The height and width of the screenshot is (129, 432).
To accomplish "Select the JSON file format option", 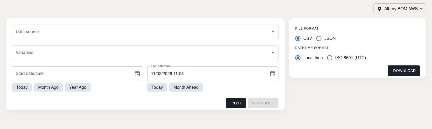I will click(319, 38).
